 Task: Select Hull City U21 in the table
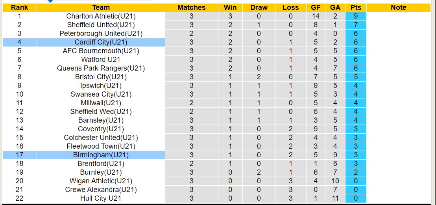101,198
